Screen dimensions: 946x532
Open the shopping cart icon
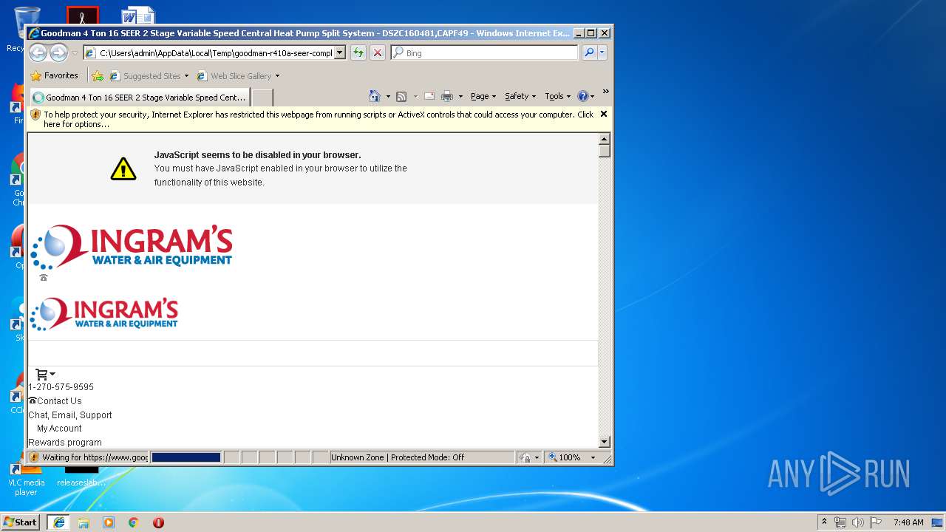pos(42,374)
